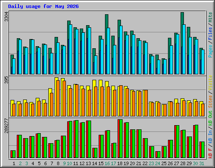Click day 1 on the x-axis
This screenshot has width=215, height=168.
14,163
